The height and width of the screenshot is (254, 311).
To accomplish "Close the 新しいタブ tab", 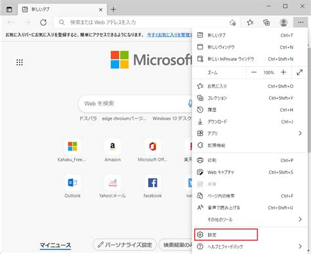I will pyautogui.click(x=100, y=10).
